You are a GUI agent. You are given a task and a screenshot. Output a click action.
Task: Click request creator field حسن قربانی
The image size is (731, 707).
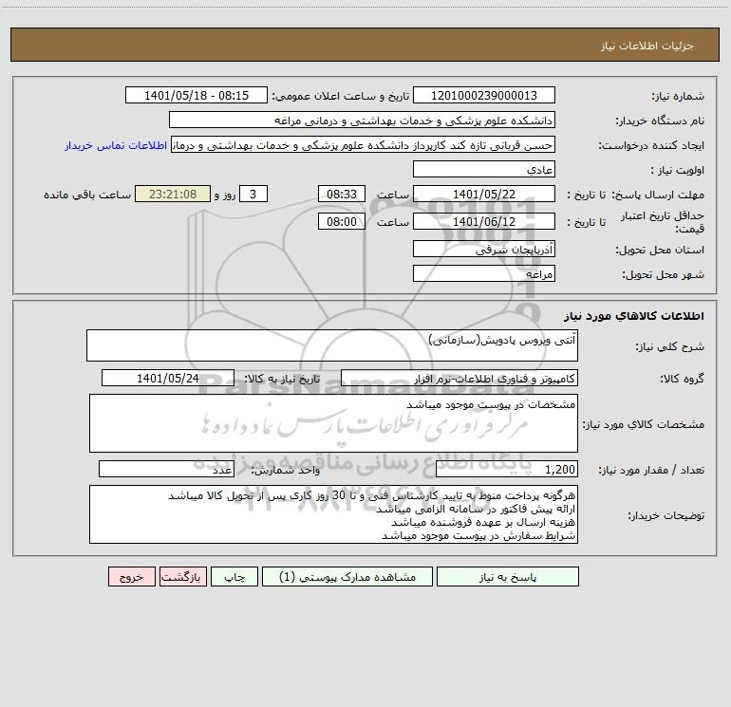pos(363,144)
